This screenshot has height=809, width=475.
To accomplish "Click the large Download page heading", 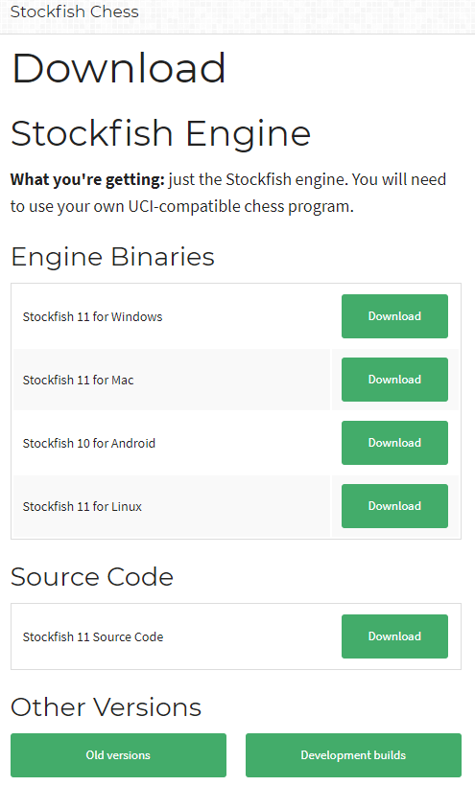I will (119, 68).
